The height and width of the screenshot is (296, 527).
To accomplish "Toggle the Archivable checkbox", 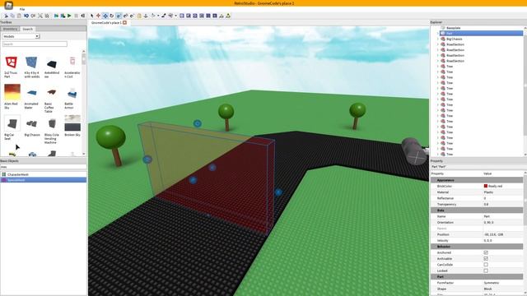I will pos(486,259).
